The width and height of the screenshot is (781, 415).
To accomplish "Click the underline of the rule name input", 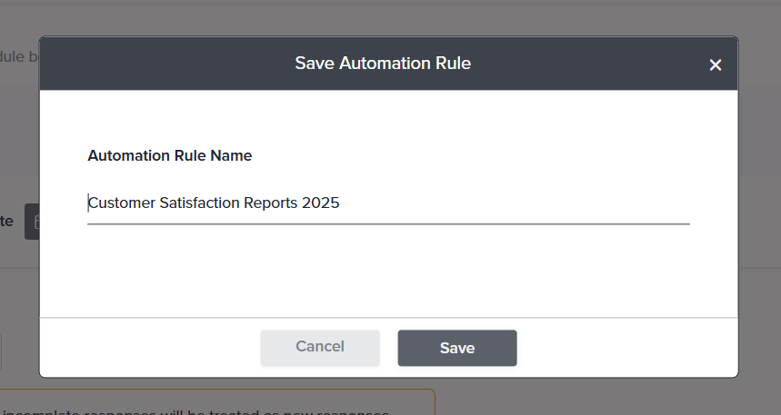I will tap(388, 223).
